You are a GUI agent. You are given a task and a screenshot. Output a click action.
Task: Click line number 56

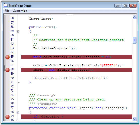pyautogui.click(x=12, y=18)
